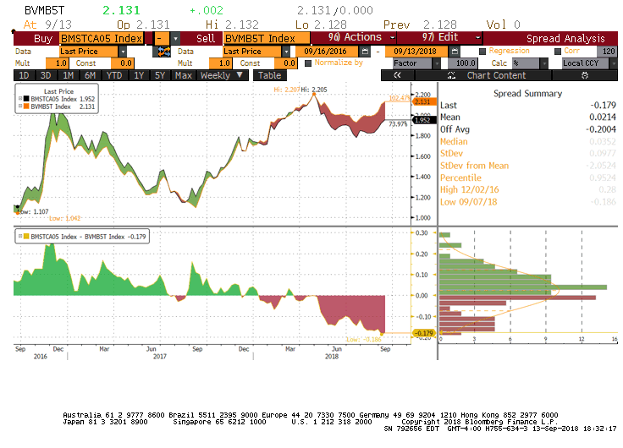Click the swap securities arrows icon

pyautogui.click(x=164, y=52)
